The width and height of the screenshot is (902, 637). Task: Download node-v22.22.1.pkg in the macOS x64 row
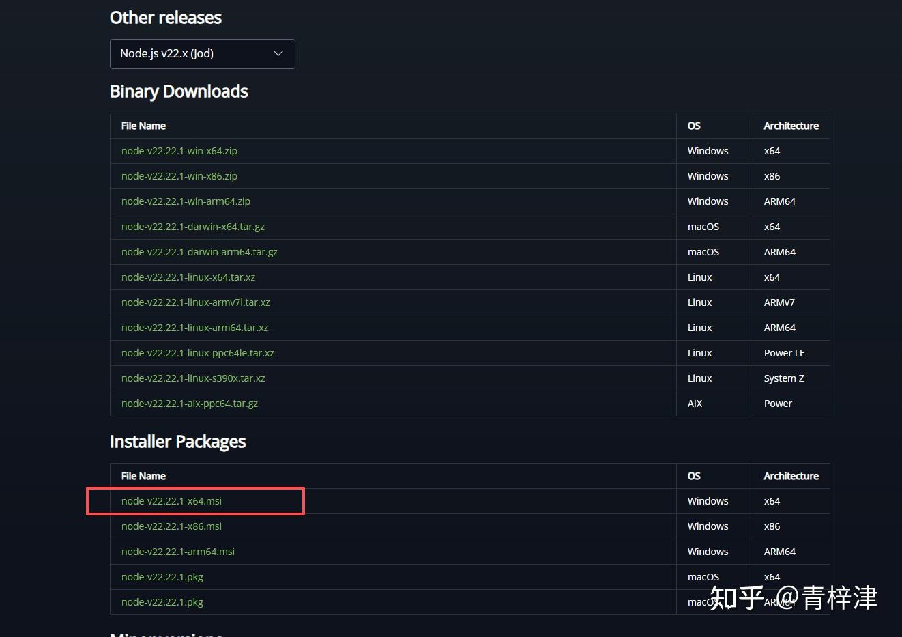click(162, 577)
